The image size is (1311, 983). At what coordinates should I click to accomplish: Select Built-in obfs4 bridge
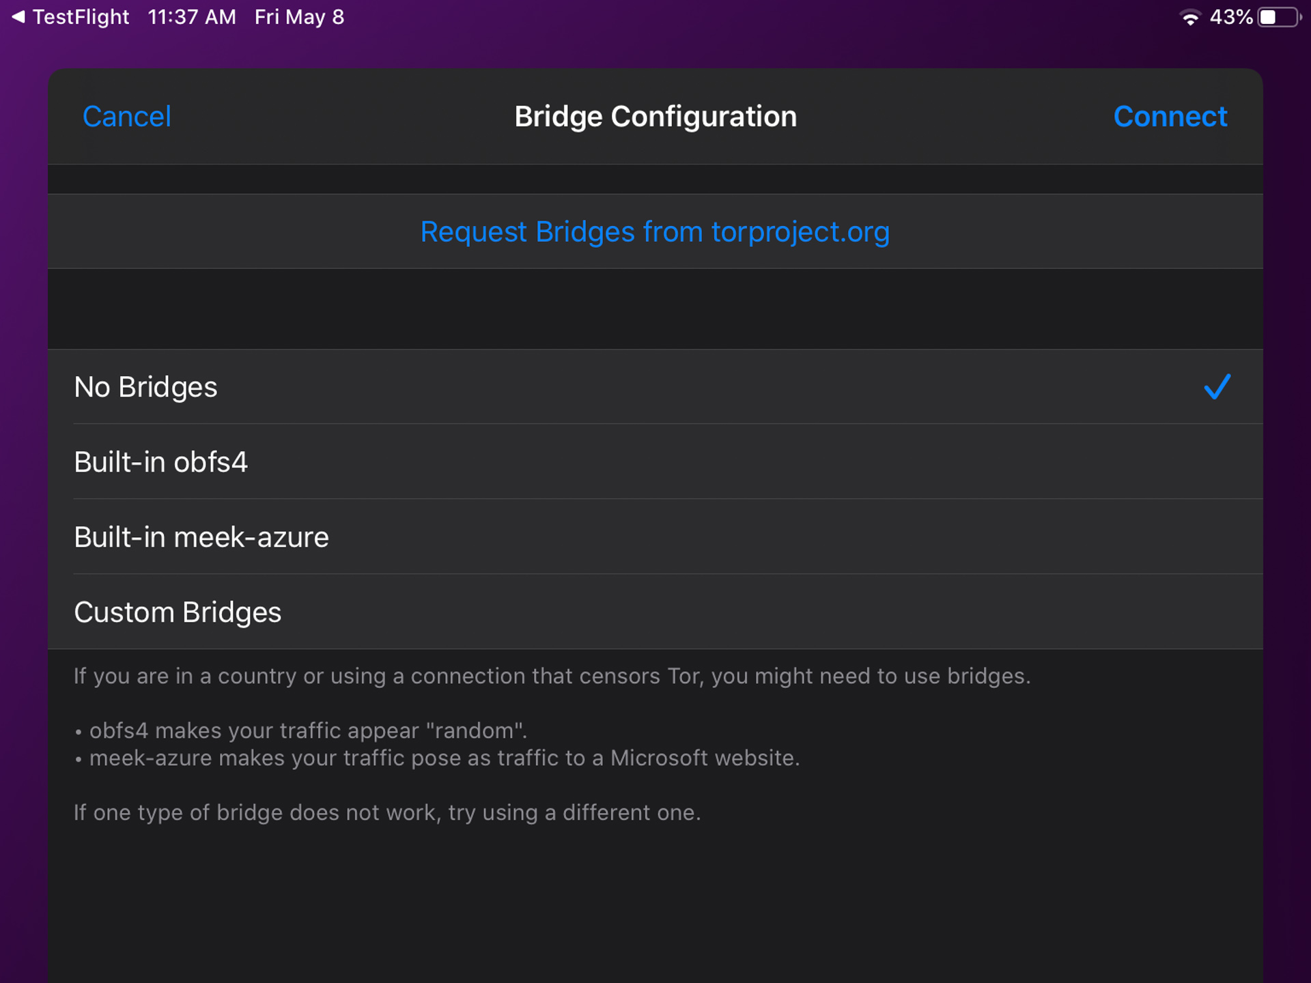point(655,461)
